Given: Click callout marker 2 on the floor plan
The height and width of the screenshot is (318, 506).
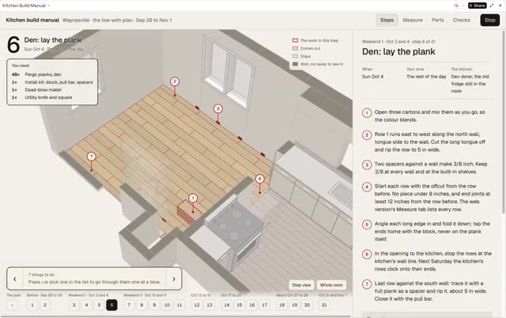Looking at the screenshot, I should pyautogui.click(x=175, y=81).
